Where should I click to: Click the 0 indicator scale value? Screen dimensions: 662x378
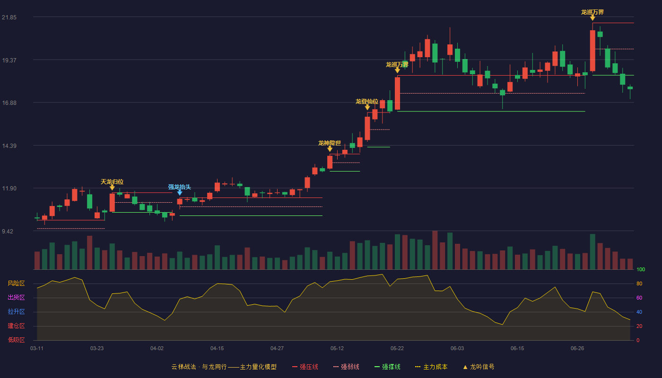click(x=638, y=340)
